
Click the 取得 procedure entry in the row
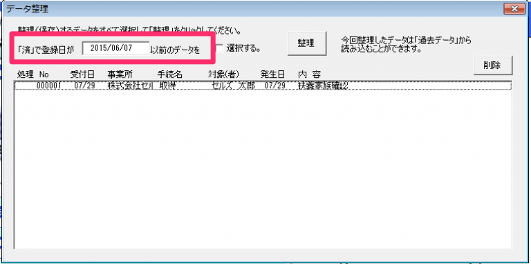[x=167, y=85]
